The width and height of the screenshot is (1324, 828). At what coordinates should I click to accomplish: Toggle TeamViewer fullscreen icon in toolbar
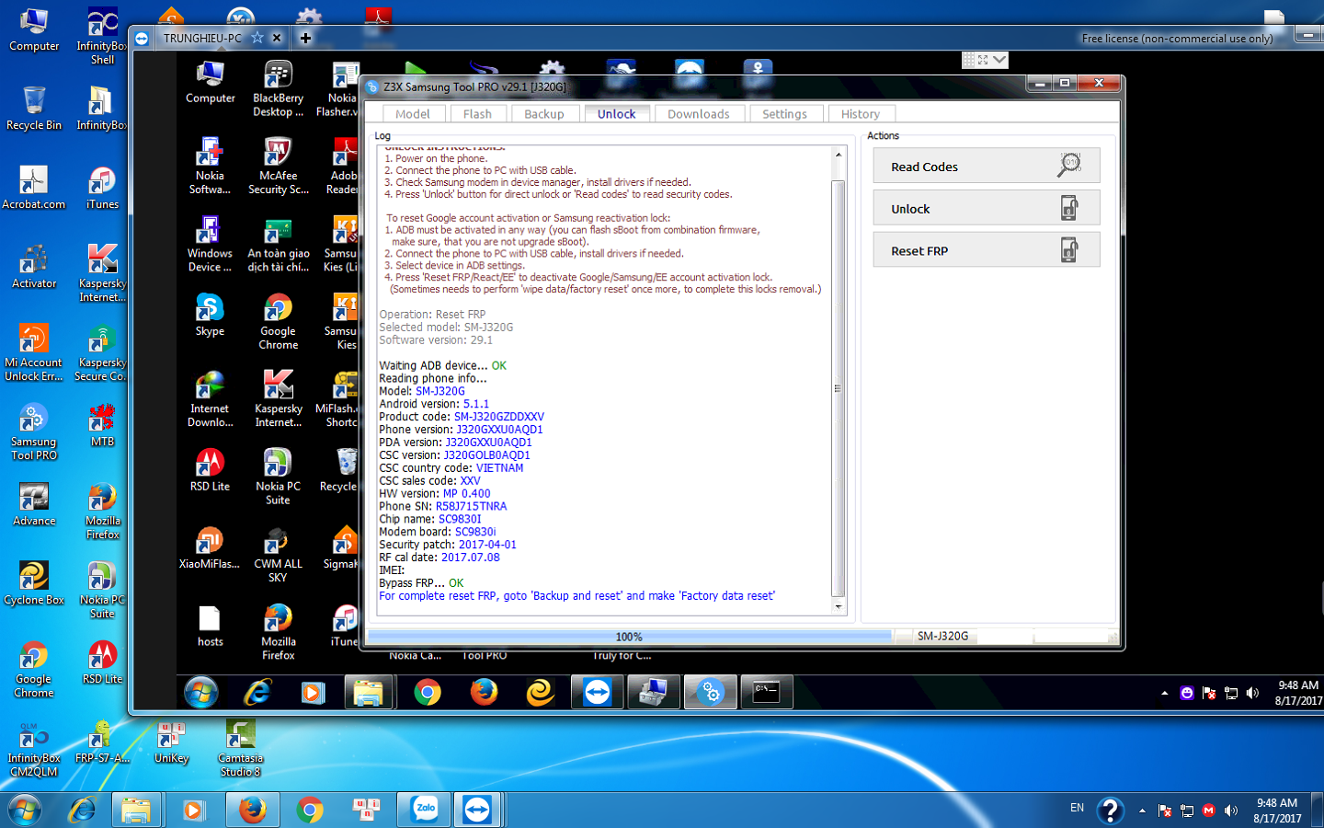click(x=983, y=60)
